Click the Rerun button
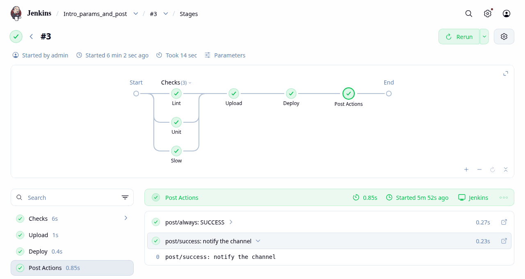This screenshot has height=279, width=525. click(x=459, y=37)
